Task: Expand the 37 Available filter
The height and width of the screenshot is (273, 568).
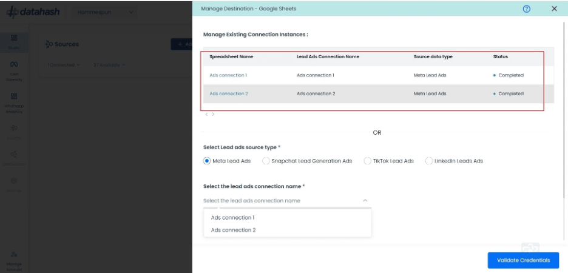Action: 109,65
